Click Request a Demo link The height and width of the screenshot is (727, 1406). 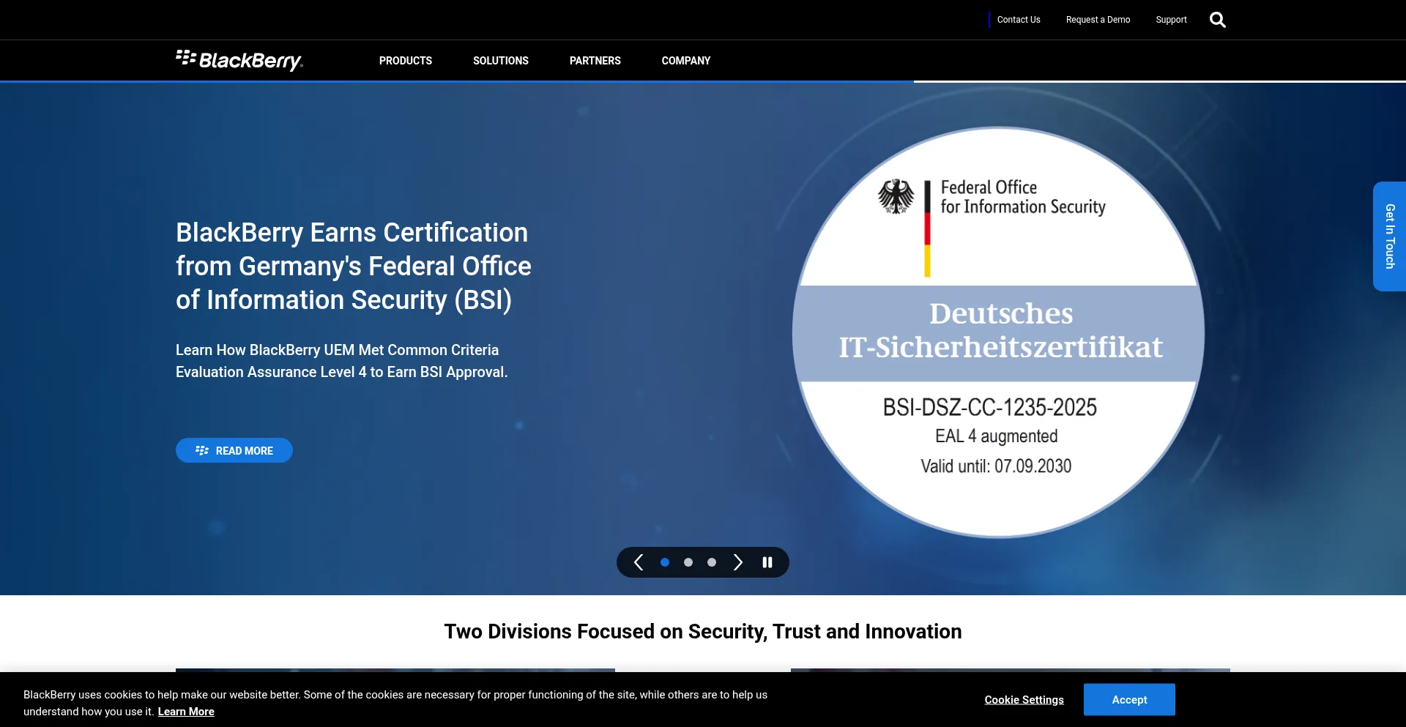(1098, 20)
